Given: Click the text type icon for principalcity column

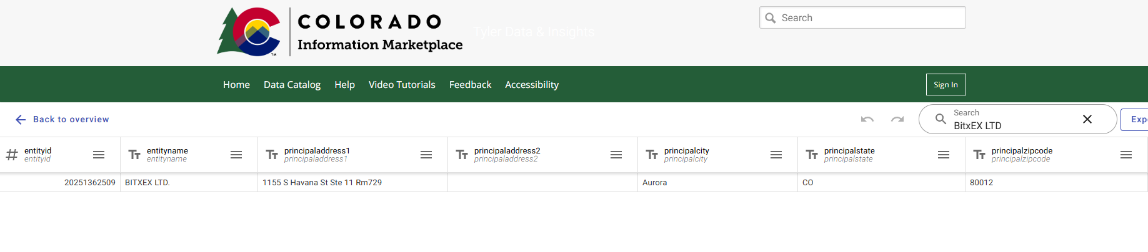Looking at the screenshot, I should tap(652, 155).
